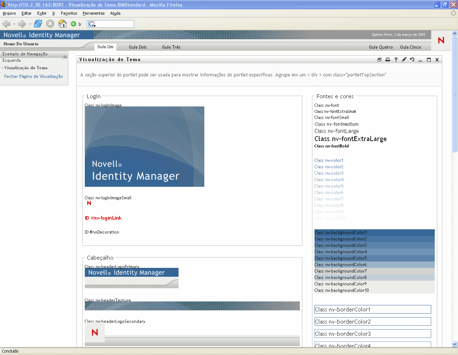Viewport: 458px width, 355px height.
Task: Go back with the browser Back arrow
Action: (6, 24)
